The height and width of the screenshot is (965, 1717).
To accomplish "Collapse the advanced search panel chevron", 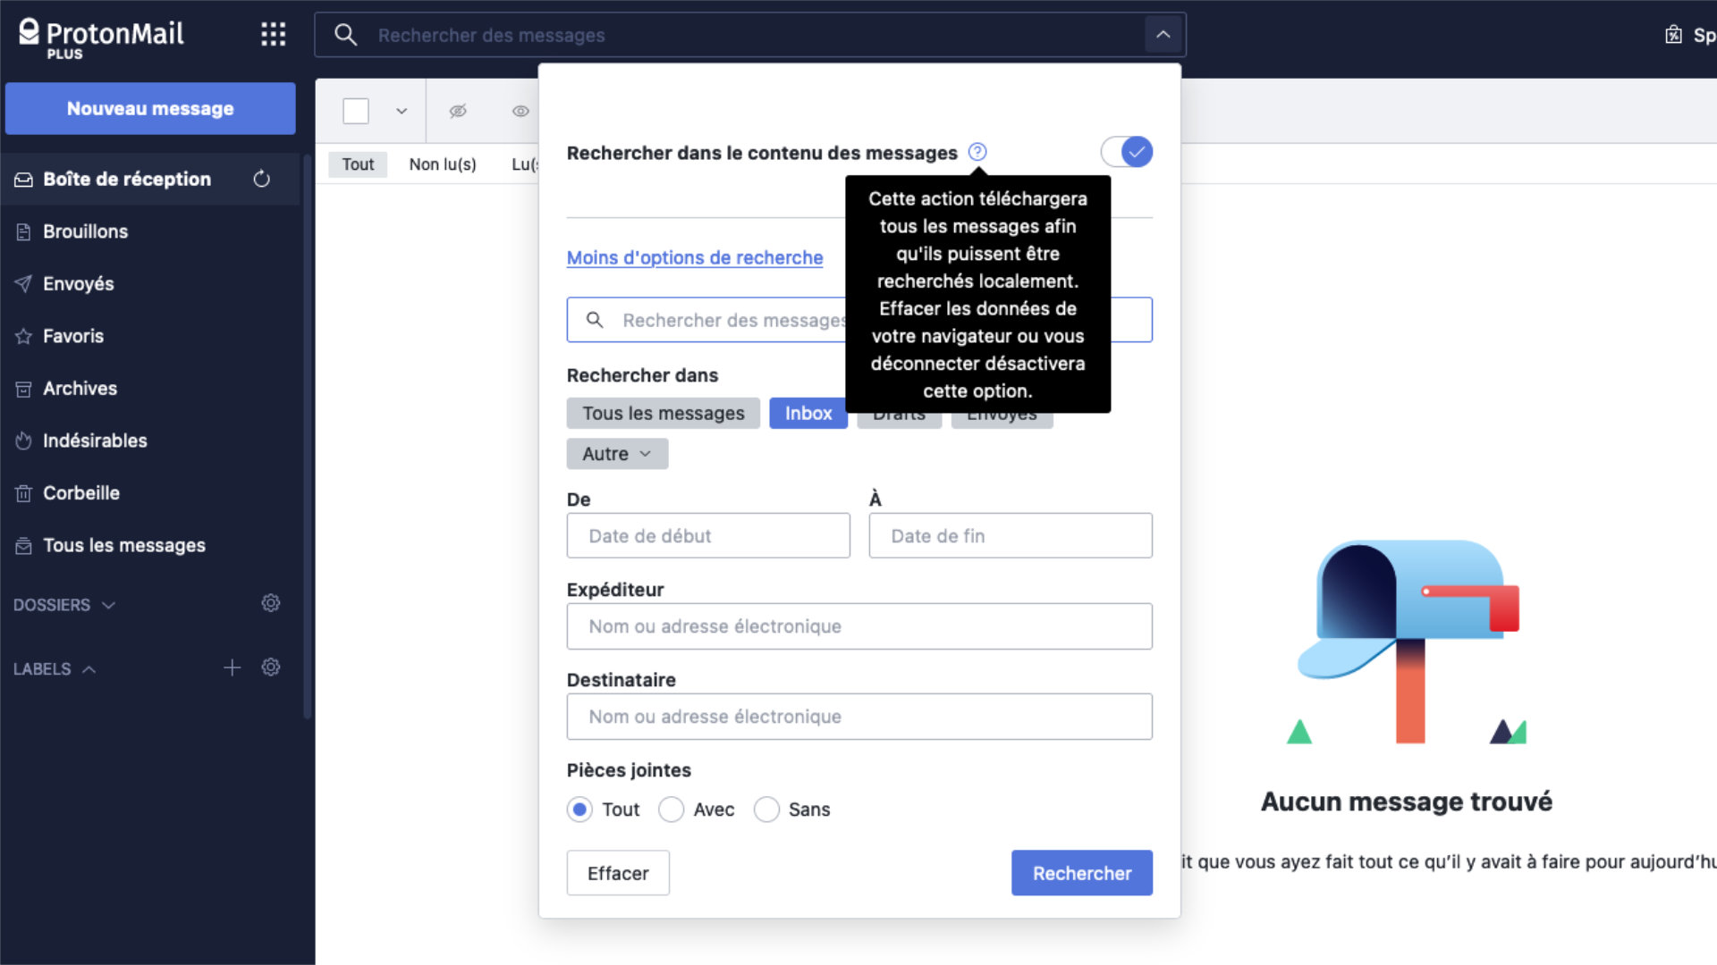I will (x=1163, y=35).
